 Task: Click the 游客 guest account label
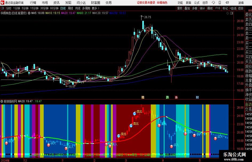pos(241,3)
